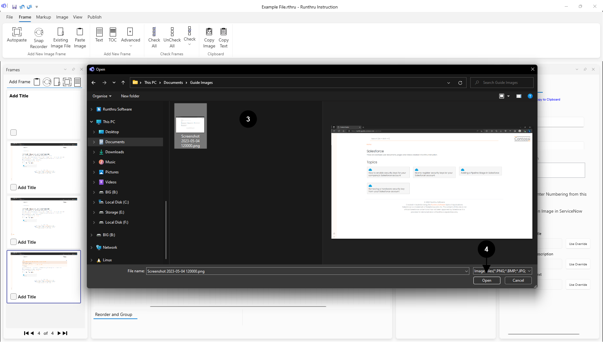
Task: Click the Check All frames icon
Action: point(154,32)
